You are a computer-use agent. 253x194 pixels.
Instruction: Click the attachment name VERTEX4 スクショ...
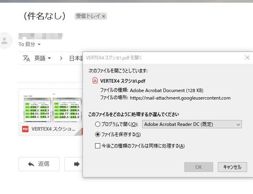[x=53, y=129]
